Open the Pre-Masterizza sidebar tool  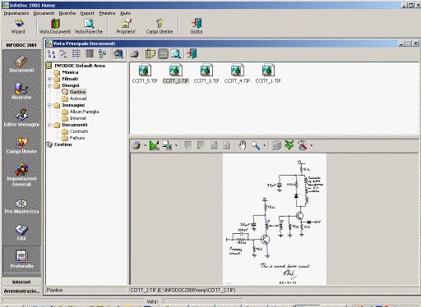pos(21,206)
